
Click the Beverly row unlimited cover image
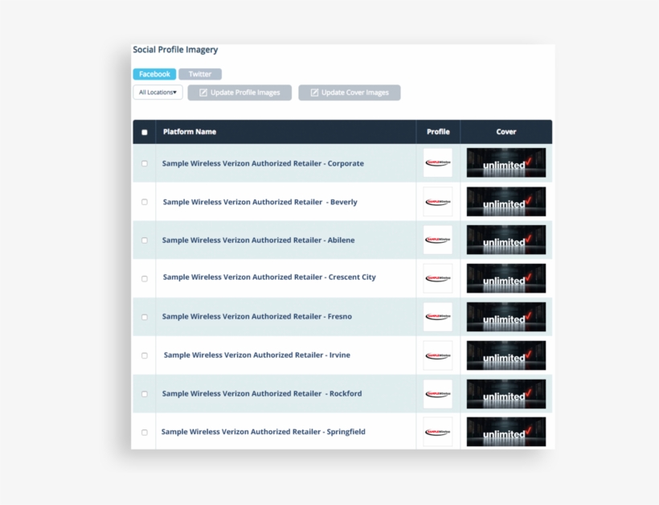coord(506,202)
